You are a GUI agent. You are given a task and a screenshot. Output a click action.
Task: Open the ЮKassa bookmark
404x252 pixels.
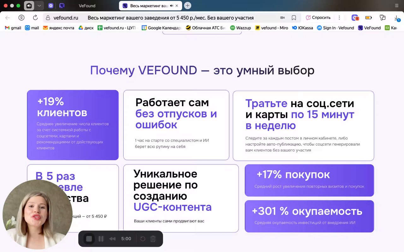[302, 28]
